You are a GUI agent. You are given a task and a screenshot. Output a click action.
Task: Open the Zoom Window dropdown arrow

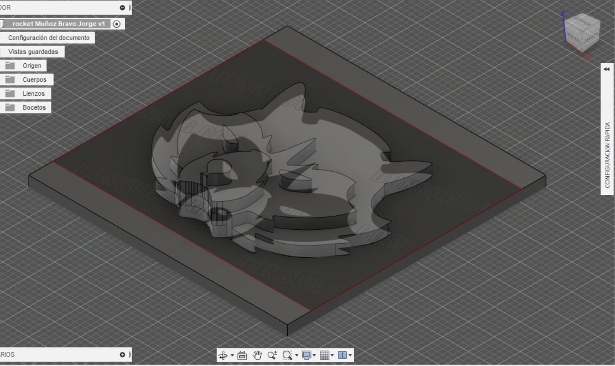tap(297, 356)
